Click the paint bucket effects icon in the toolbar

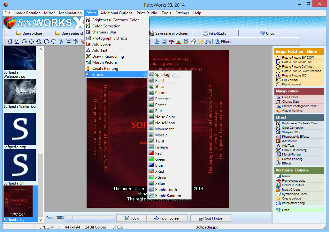[x=157, y=41]
